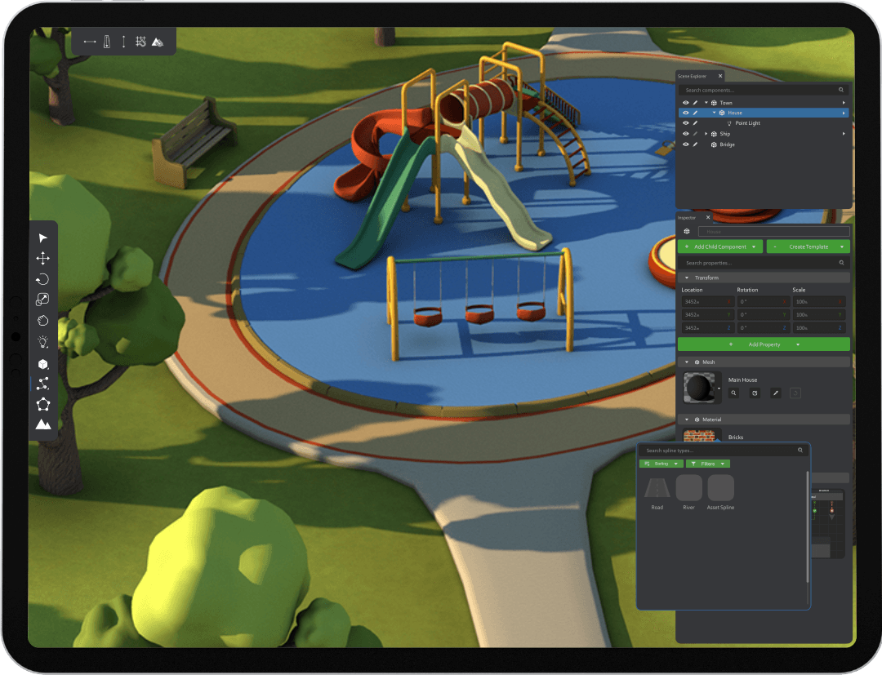
Task: Activate the spline nodes tool
Action: [43, 384]
